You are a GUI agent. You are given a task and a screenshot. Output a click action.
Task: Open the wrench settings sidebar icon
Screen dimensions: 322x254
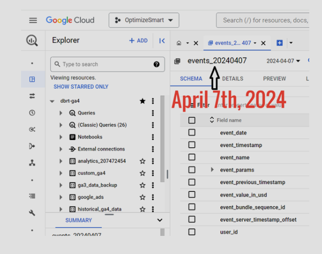click(32, 213)
